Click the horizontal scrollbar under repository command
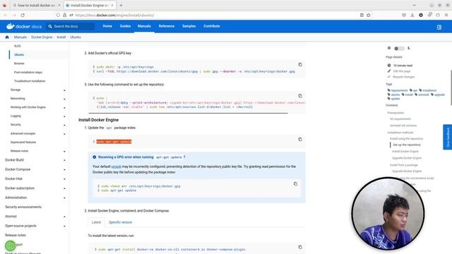 (x=188, y=113)
